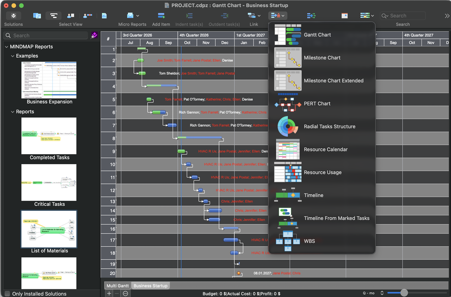The width and height of the screenshot is (451, 297).
Task: Open the calendar toolbar icon
Action: [345, 16]
